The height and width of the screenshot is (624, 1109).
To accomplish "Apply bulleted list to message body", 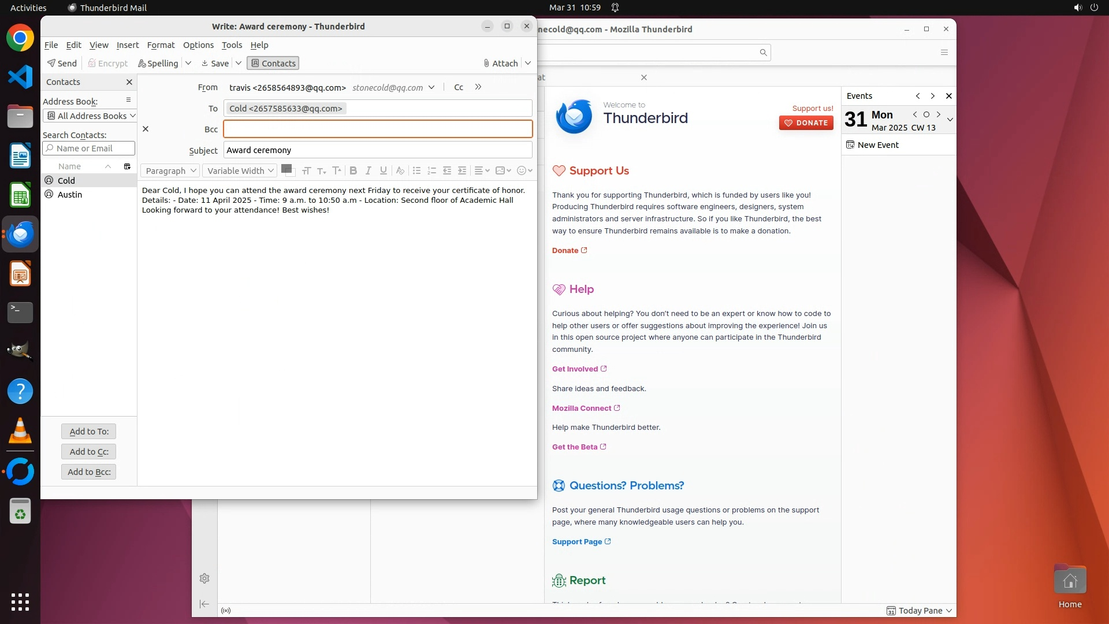I will [x=416, y=170].
